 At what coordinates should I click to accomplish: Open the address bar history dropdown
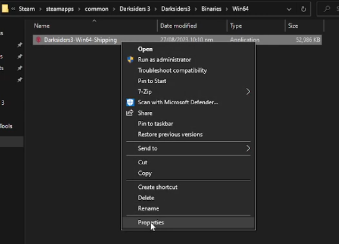289,9
